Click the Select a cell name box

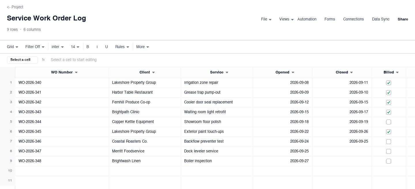(22, 60)
